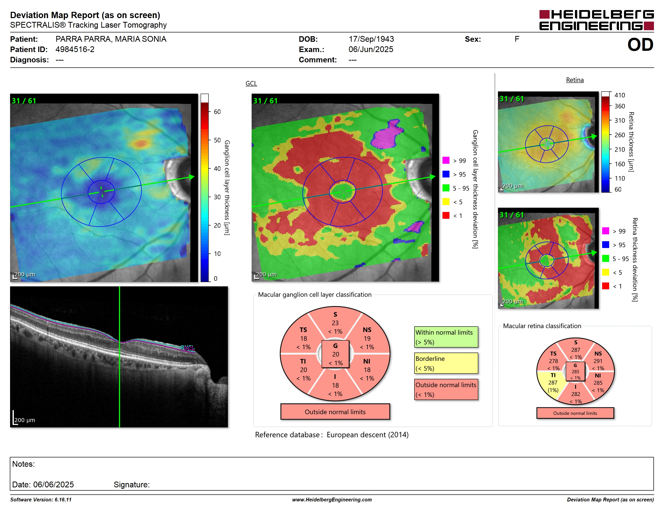
Task: Click retina sector I with value 282
Action: click(575, 394)
